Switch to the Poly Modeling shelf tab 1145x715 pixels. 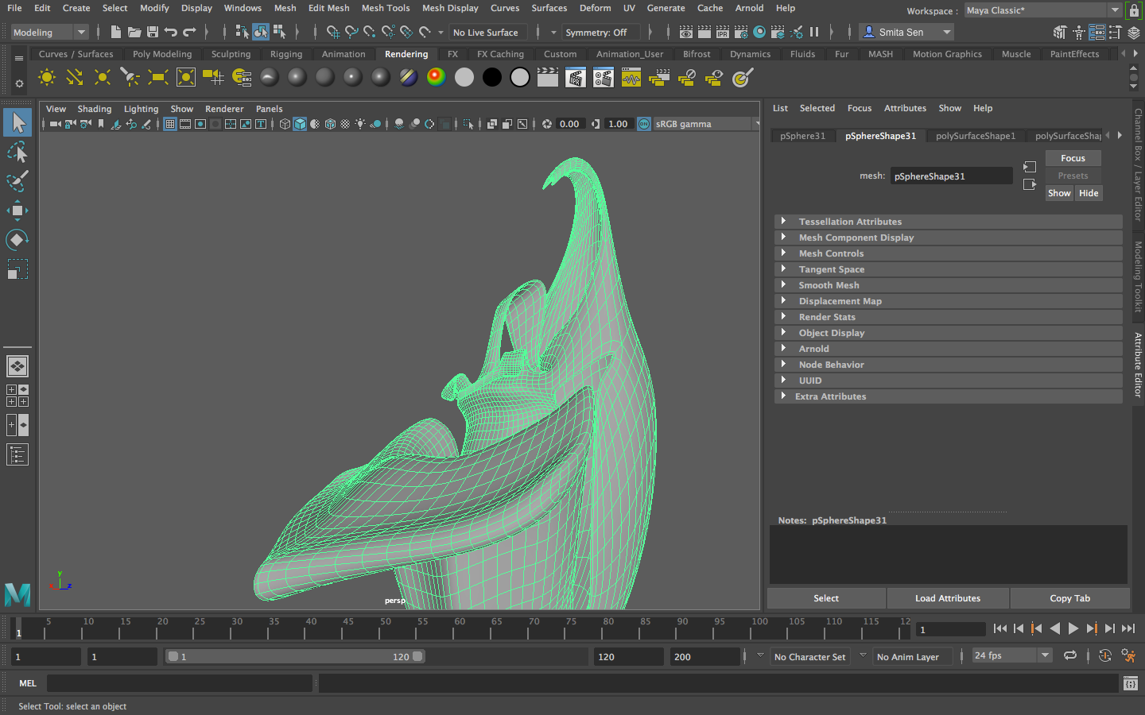(162, 54)
